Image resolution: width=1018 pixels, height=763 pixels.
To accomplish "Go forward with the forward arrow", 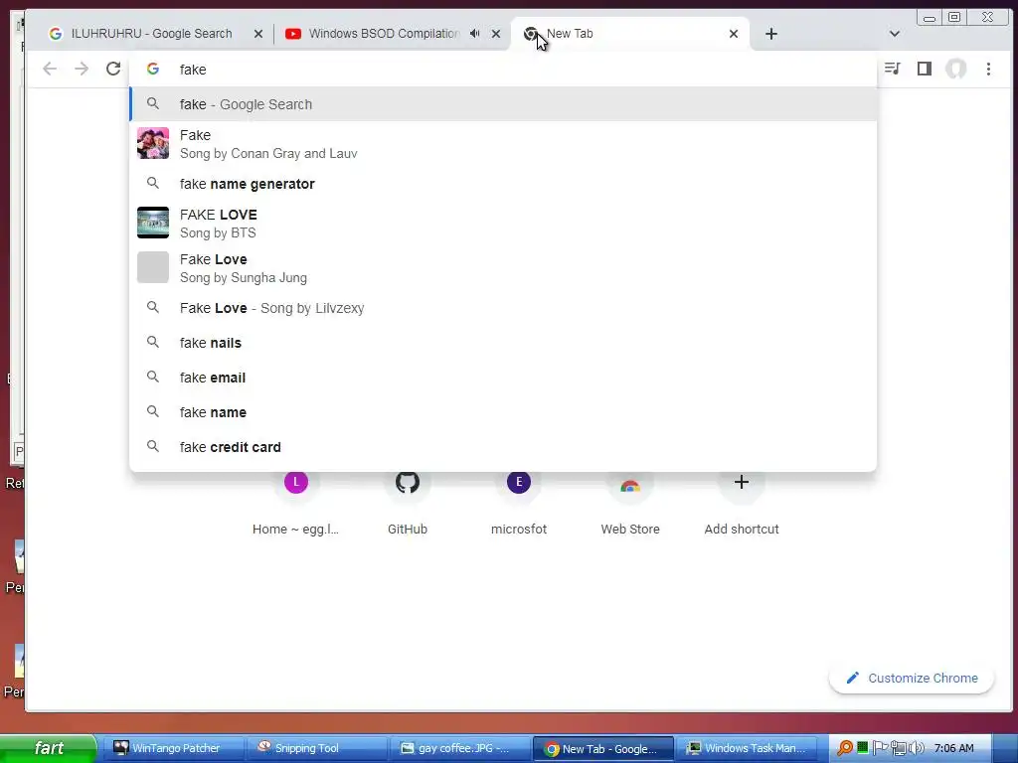I will (x=82, y=69).
